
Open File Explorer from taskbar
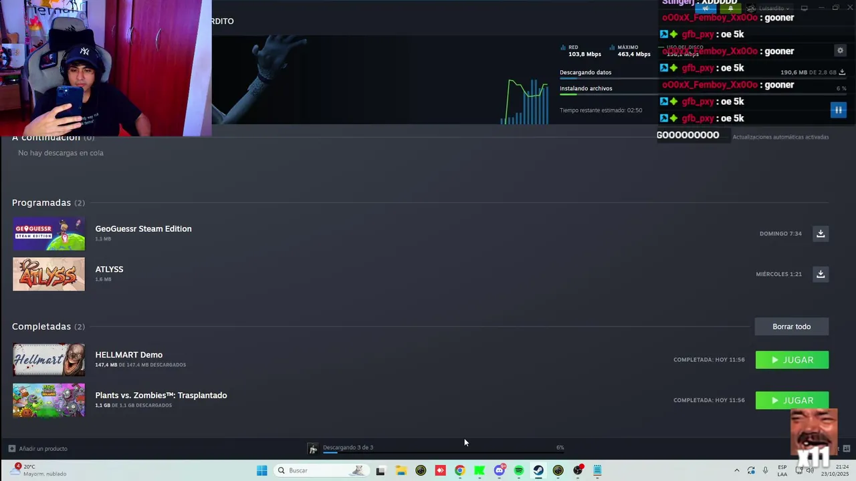401,470
